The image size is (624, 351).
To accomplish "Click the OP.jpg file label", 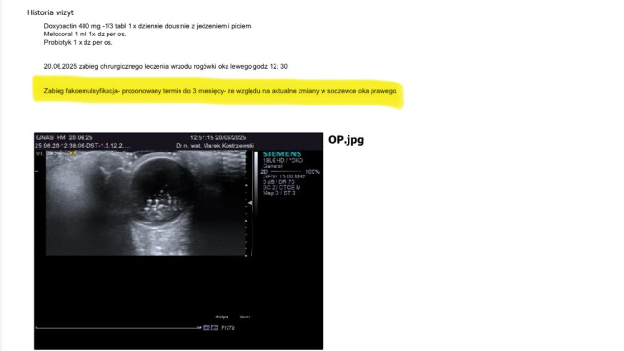I will pos(346,139).
